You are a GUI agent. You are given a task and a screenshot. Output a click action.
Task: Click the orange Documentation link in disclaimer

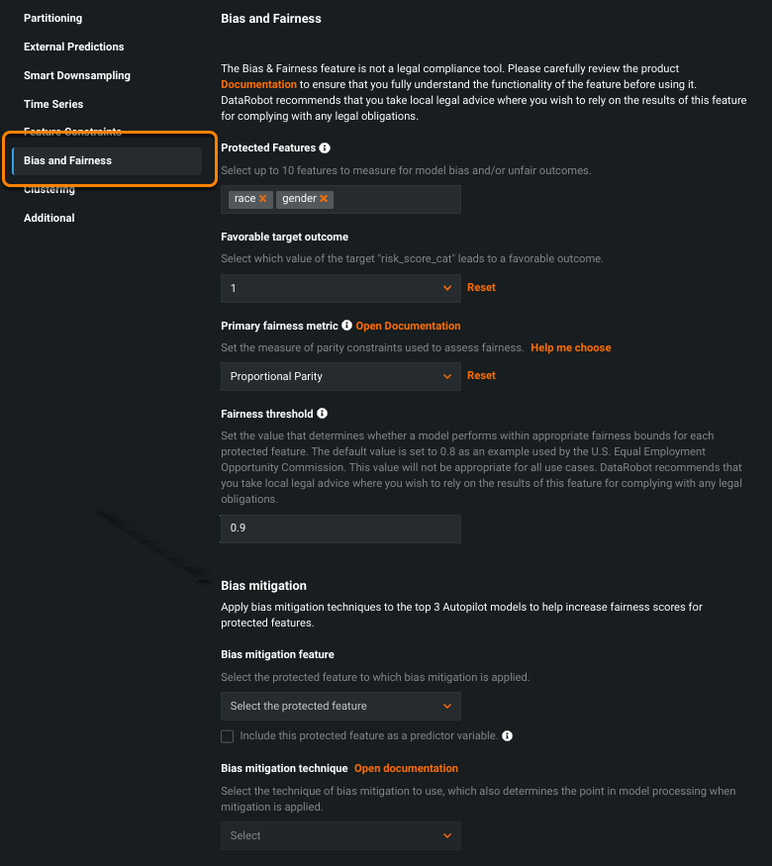point(258,85)
